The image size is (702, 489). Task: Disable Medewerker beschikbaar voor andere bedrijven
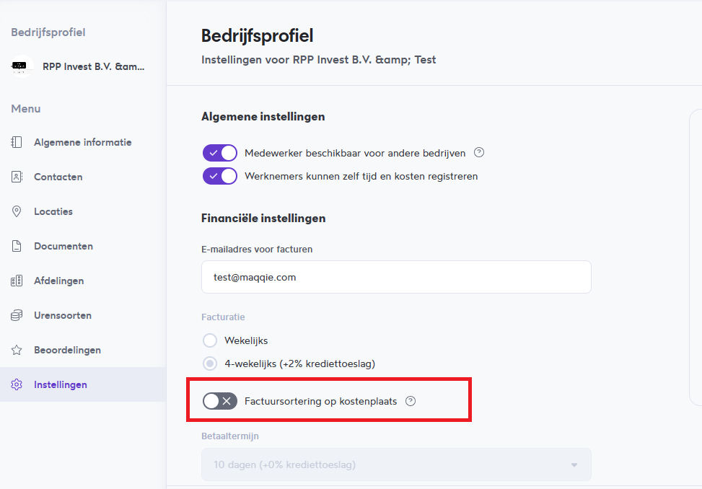(x=220, y=153)
